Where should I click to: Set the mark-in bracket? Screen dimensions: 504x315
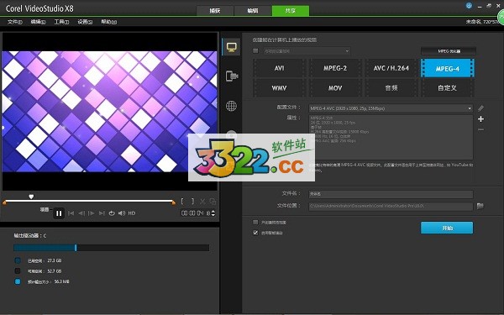(182, 202)
